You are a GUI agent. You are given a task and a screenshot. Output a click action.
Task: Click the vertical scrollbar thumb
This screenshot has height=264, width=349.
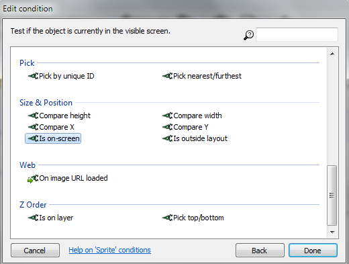coord(332,195)
